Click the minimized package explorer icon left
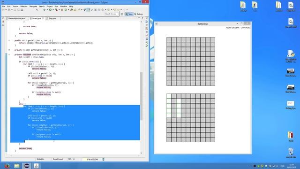Screen dimensions: 300x169 tap(3, 22)
